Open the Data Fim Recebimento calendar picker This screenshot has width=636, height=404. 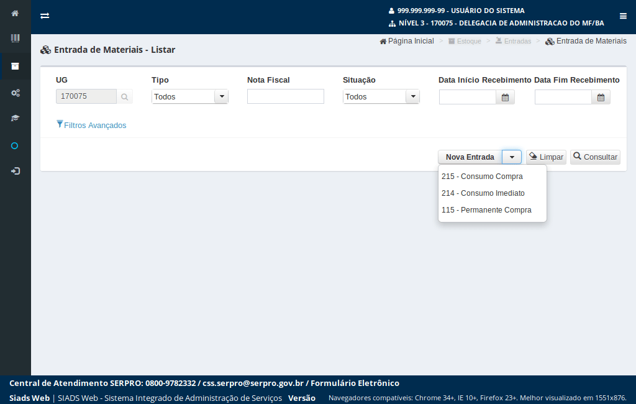601,97
